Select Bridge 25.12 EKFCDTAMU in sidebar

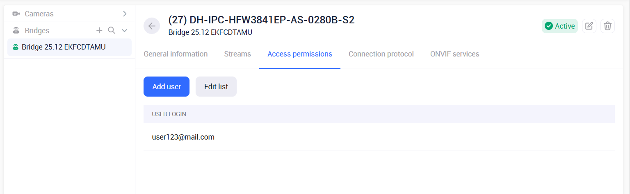[x=64, y=47]
